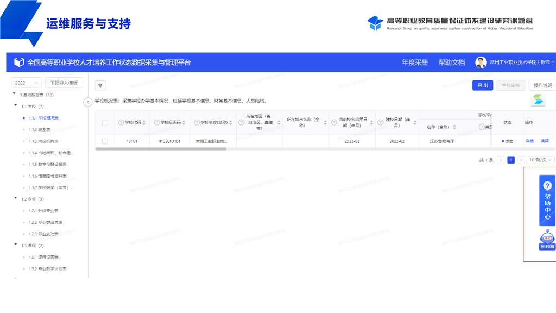Click the 编辑 link in the row
The image size is (556, 313).
click(544, 141)
